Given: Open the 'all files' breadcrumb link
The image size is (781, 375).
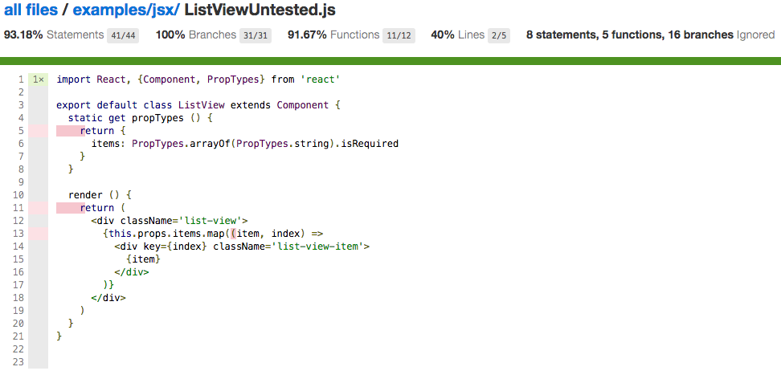Looking at the screenshot, I should (29, 10).
